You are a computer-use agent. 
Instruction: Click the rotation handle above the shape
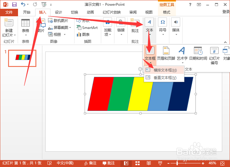[x=140, y=69]
